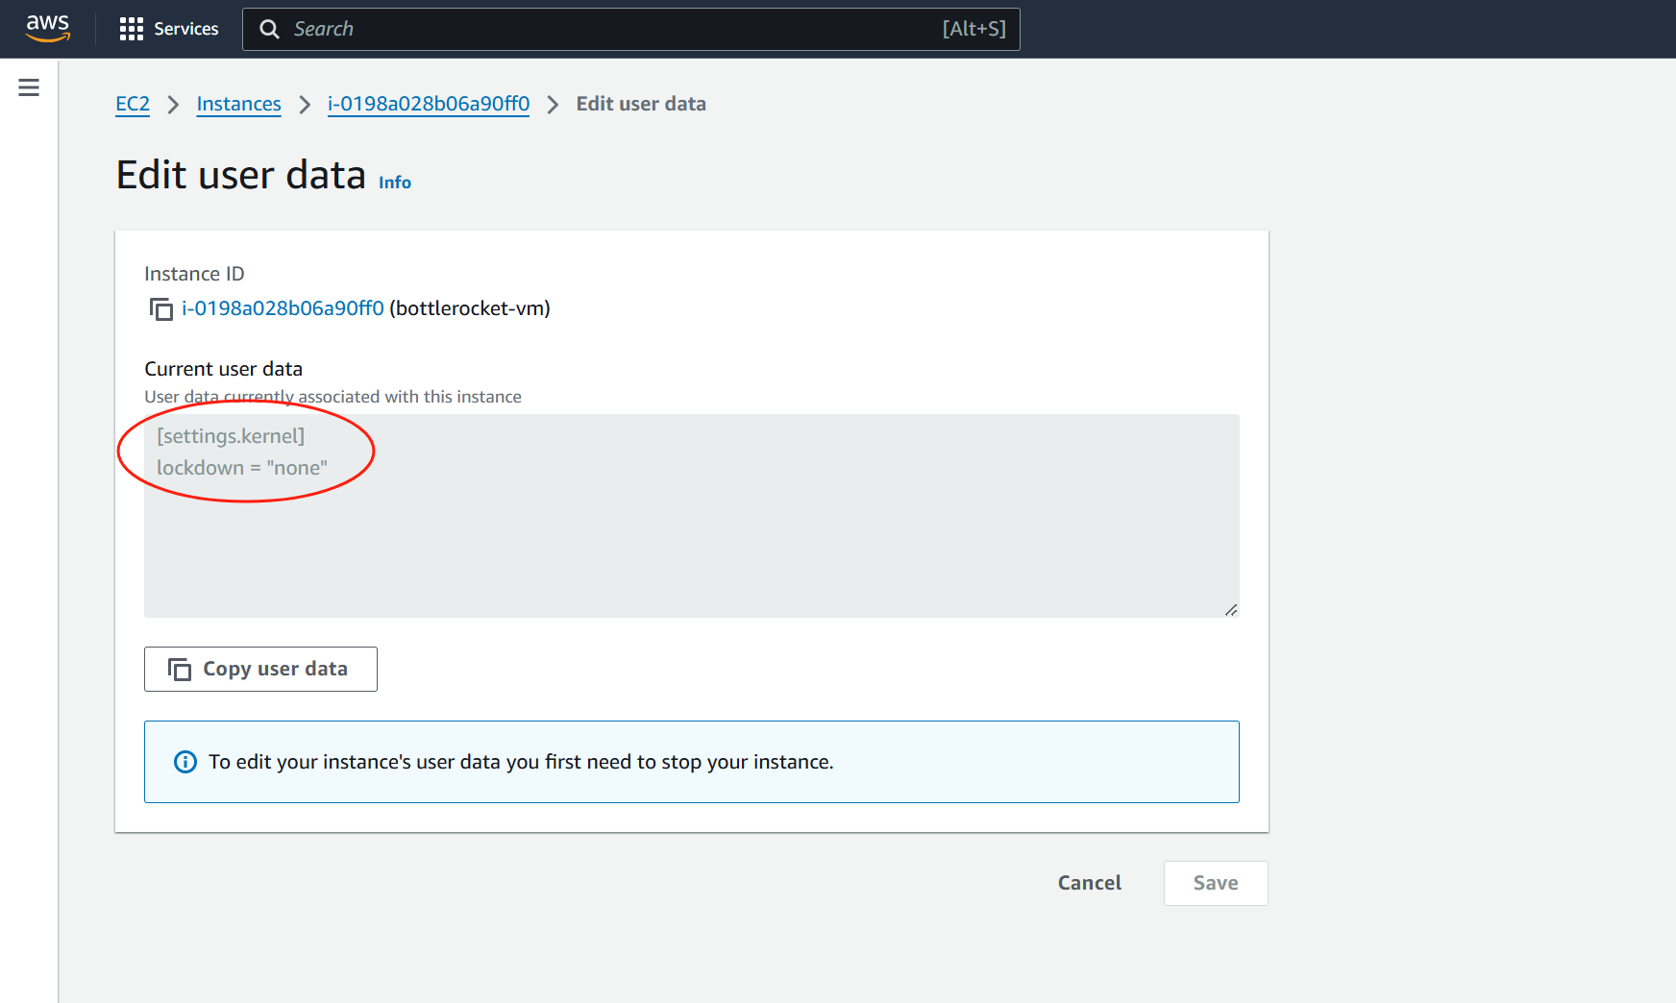The height and width of the screenshot is (1003, 1676).
Task: Copy the instance ID using copy icon
Action: pyautogui.click(x=160, y=309)
